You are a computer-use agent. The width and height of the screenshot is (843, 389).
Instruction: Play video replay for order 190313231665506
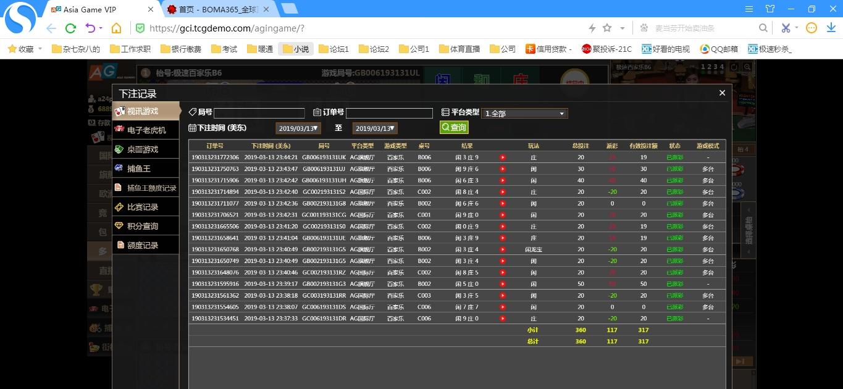pos(503,227)
